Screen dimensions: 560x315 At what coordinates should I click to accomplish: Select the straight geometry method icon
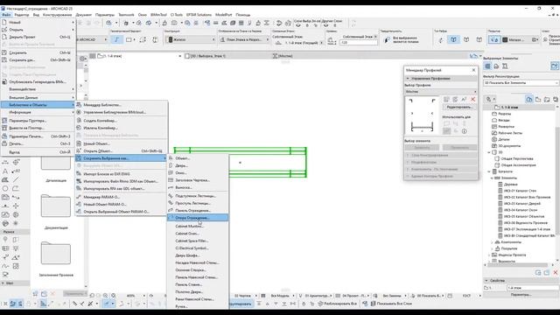pyautogui.click(x=116, y=39)
